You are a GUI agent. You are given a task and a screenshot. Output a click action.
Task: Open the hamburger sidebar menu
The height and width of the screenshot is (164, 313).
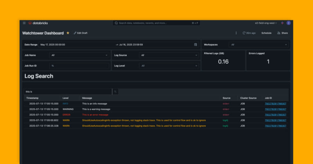pyautogui.click(x=24, y=23)
